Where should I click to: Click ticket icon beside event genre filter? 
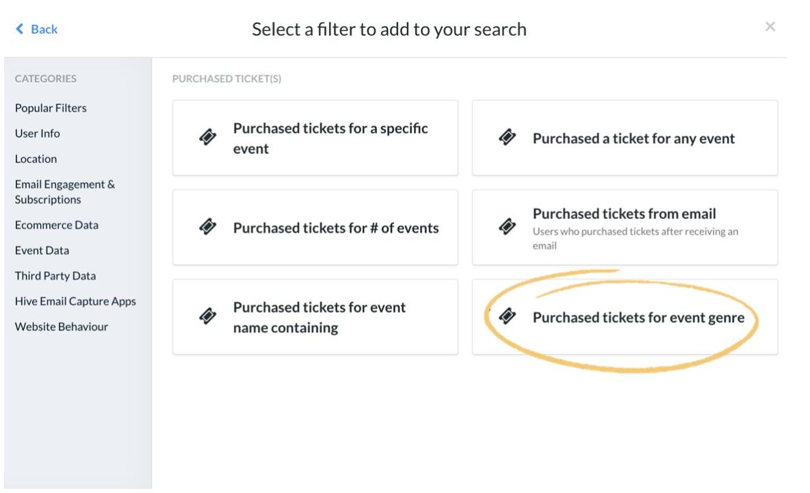[x=508, y=316]
